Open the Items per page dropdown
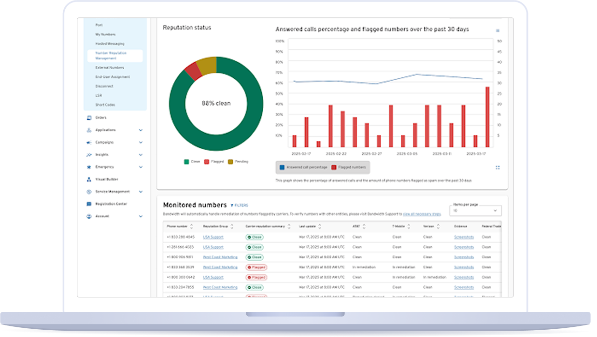Viewport: 597px width, 337px height. pos(475,211)
